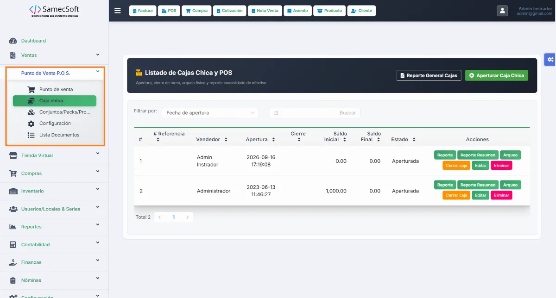Expand the Contabilidad menu
The height and width of the screenshot is (298, 556).
pyautogui.click(x=54, y=244)
